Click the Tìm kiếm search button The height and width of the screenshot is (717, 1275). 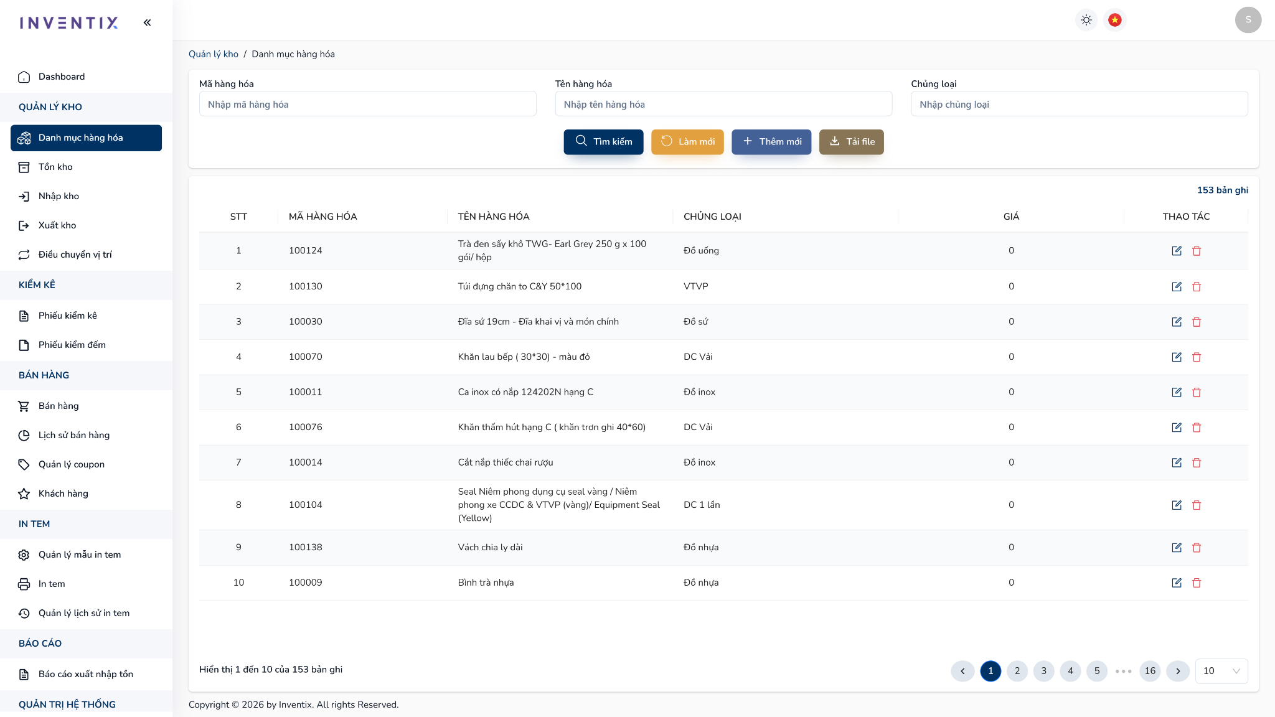pos(603,142)
